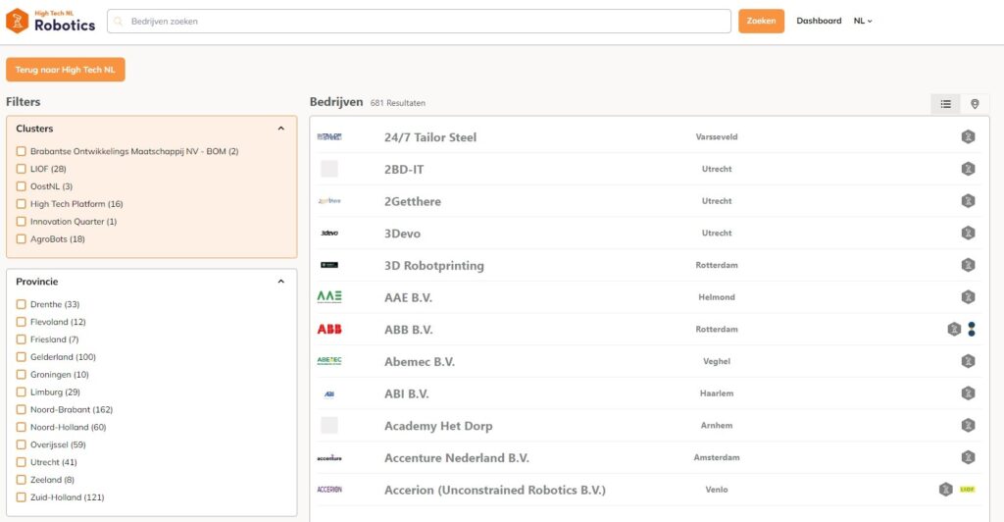Click the Bedrijven zoeken search field
Image resolution: width=1004 pixels, height=522 pixels.
(419, 22)
